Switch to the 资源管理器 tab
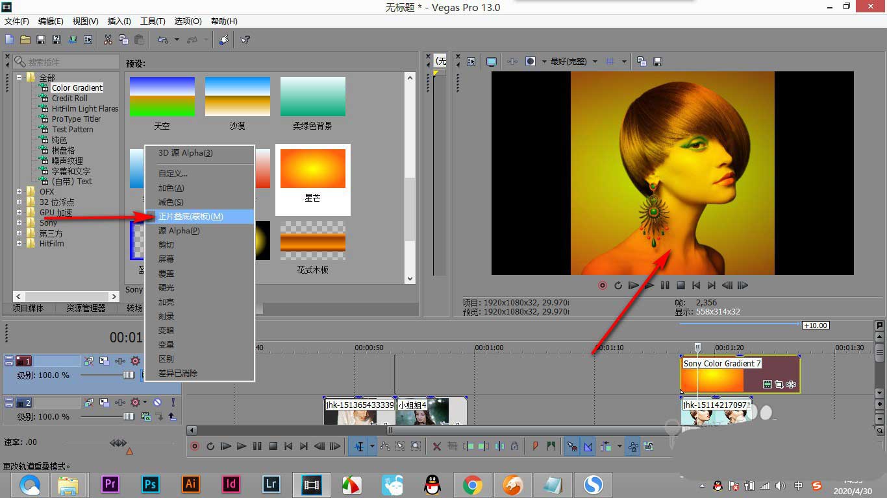 tap(86, 309)
